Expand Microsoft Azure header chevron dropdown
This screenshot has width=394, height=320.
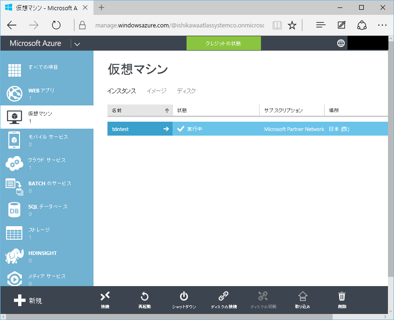(77, 44)
